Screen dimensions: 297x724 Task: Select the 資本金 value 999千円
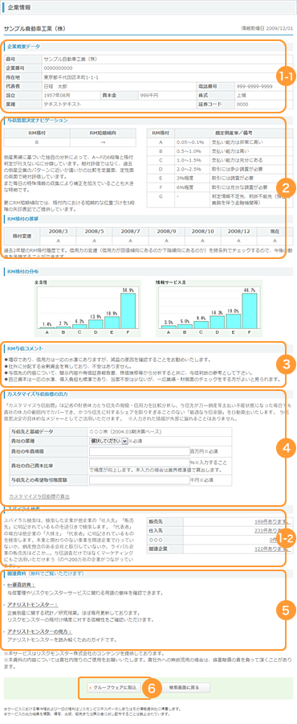[x=149, y=95]
